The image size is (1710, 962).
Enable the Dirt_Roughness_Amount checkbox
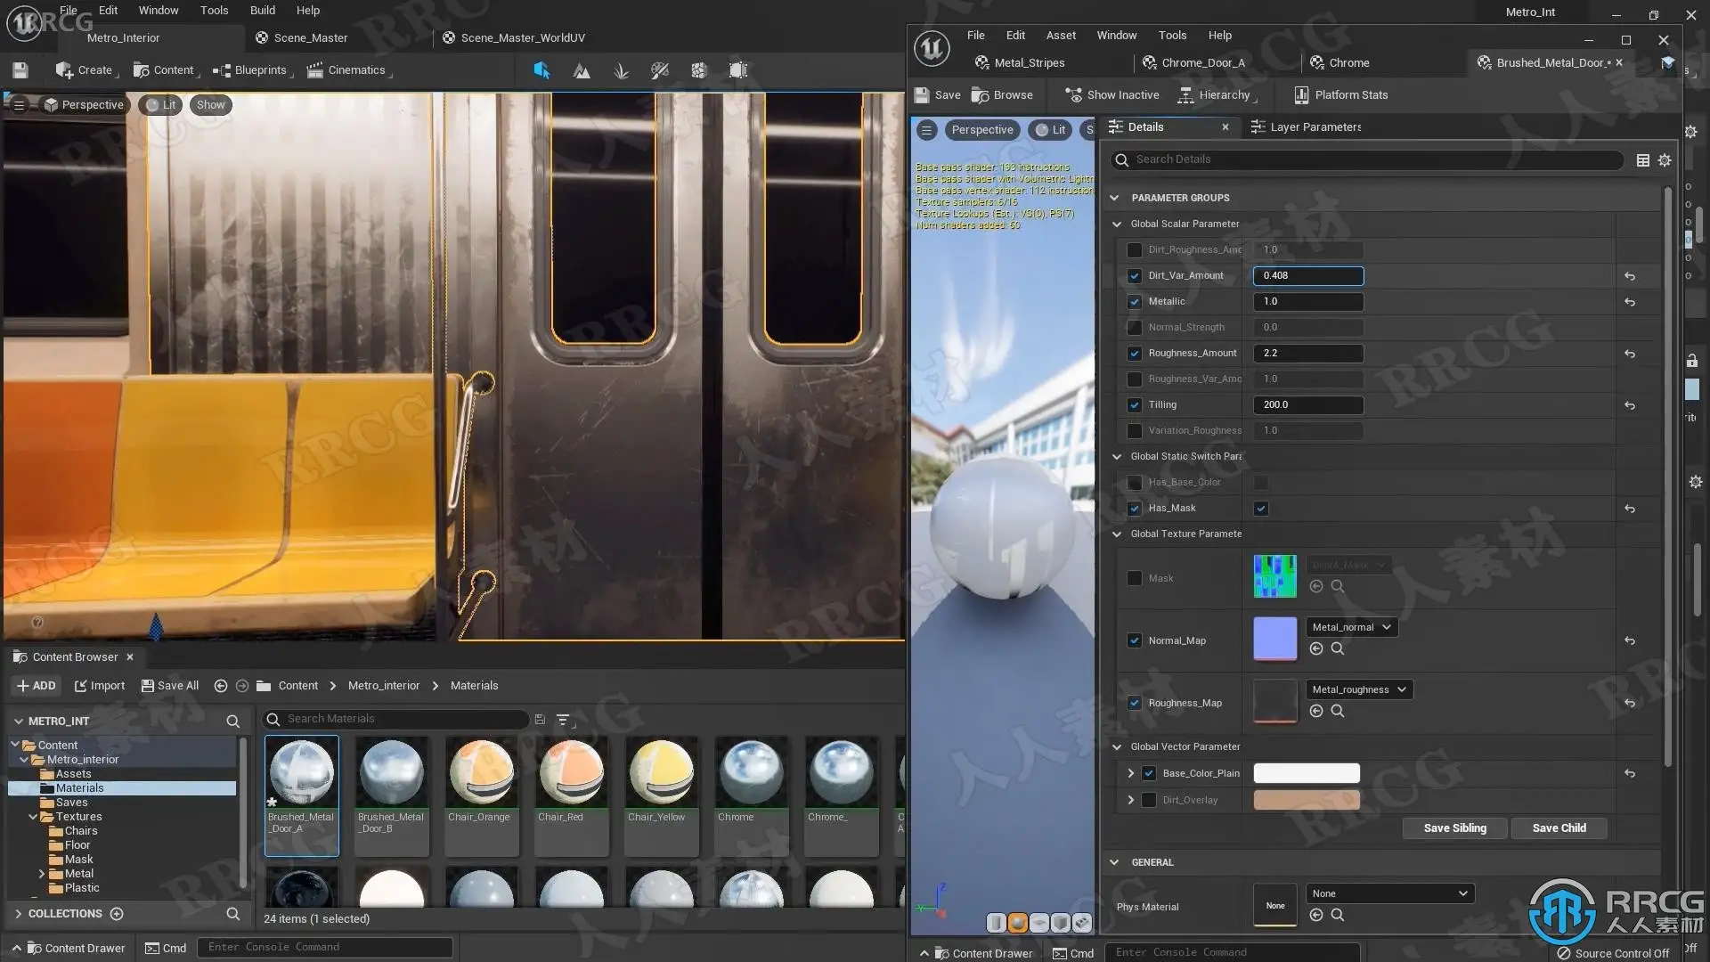(1134, 250)
